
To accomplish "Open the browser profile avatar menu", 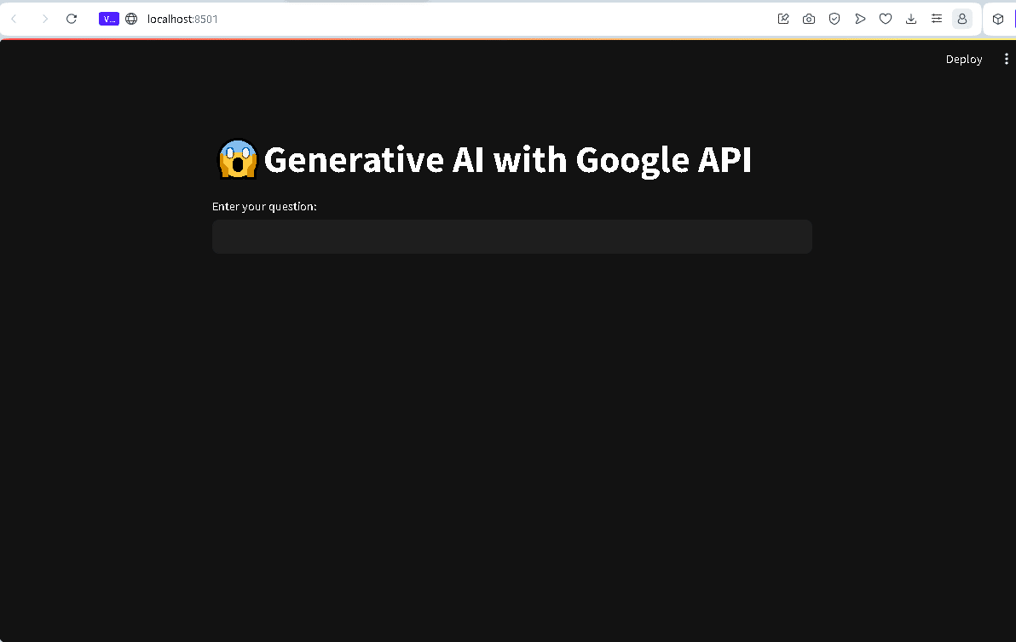I will click(961, 18).
